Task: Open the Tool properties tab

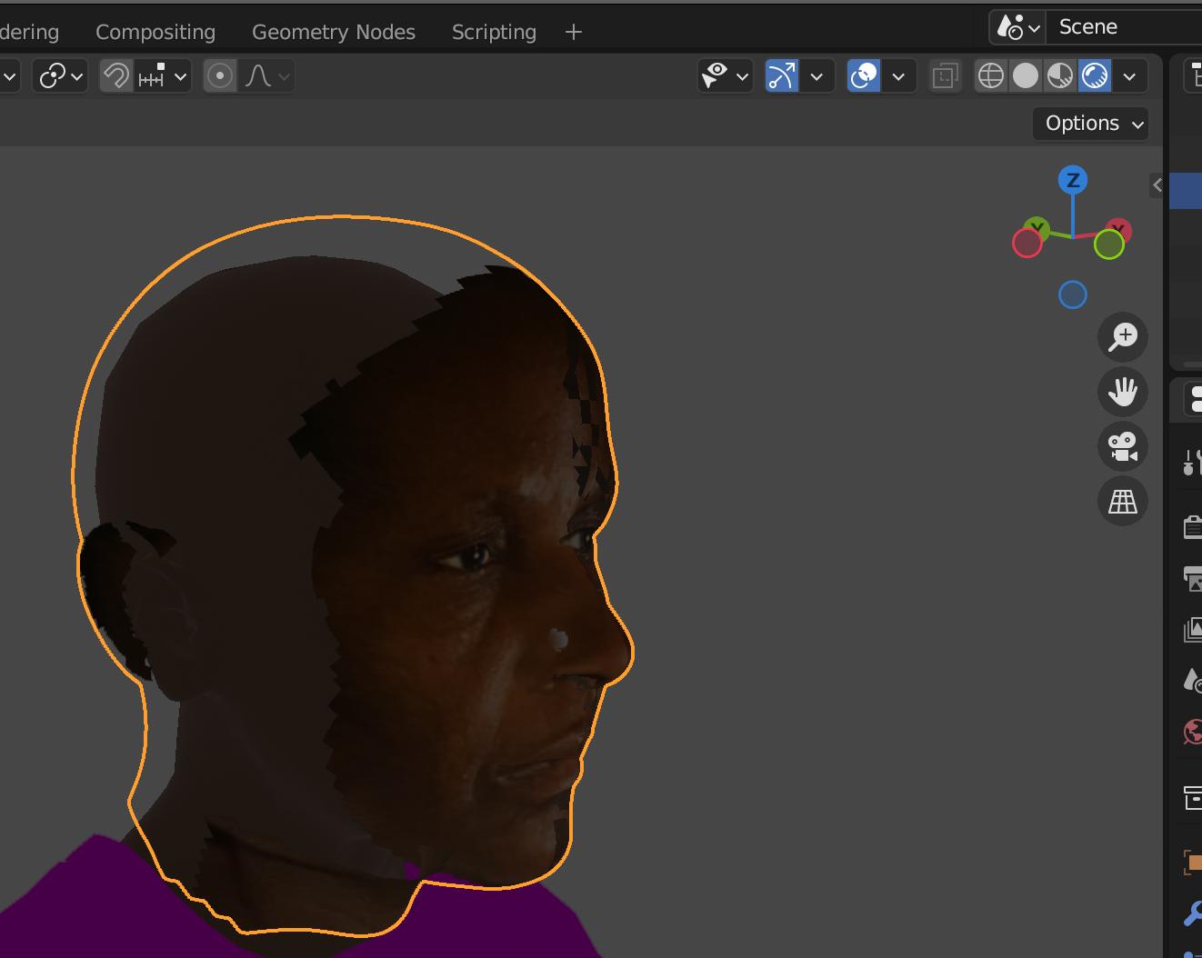Action: 1191,463
